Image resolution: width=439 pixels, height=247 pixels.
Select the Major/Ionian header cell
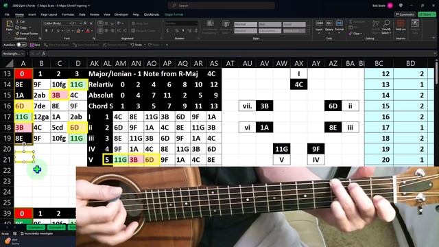[x=143, y=74]
